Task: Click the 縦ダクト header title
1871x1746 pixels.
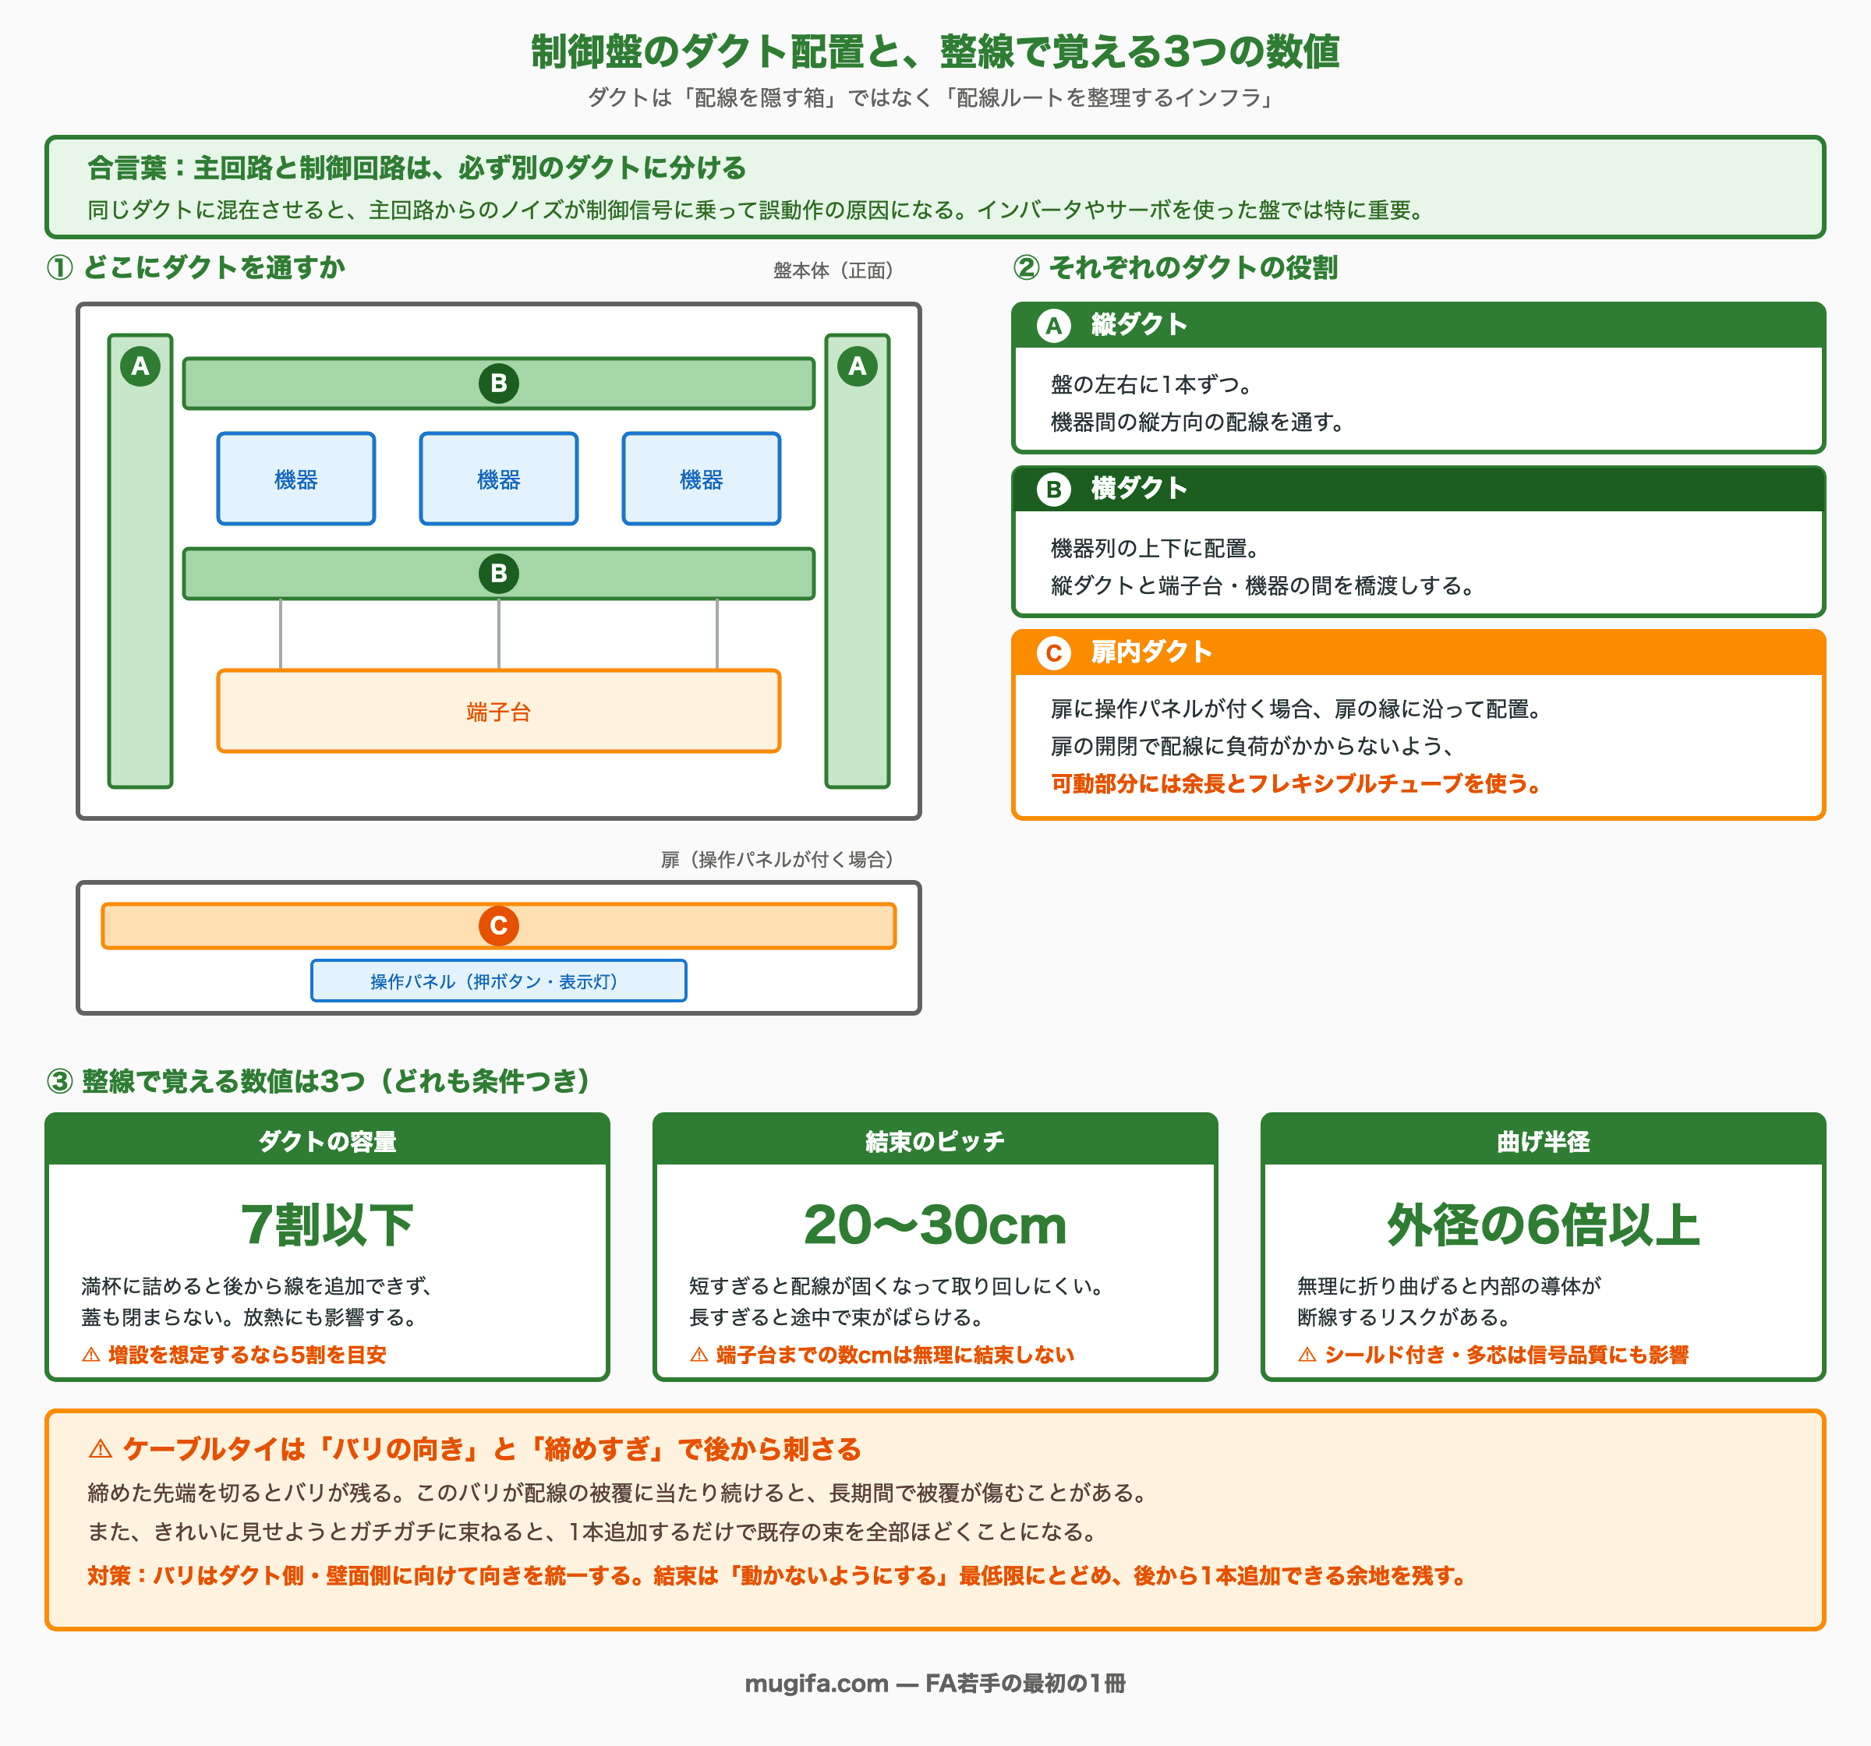Action: pyautogui.click(x=1139, y=325)
